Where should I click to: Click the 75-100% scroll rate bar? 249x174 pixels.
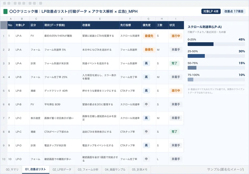(216, 80)
